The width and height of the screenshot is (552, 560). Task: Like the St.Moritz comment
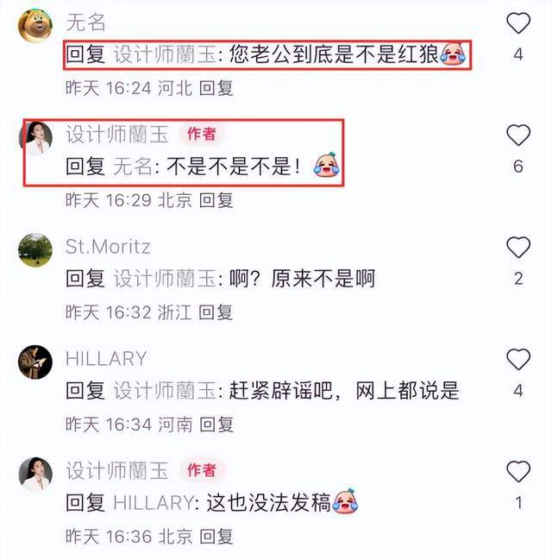pos(518,247)
